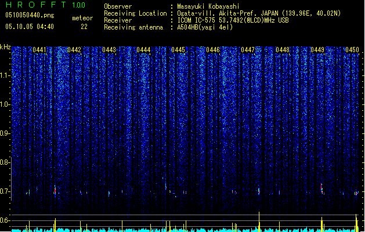This screenshot has width=365, height=232.
Task: Click the yellow intensity spike at 0450
Action: (356, 223)
